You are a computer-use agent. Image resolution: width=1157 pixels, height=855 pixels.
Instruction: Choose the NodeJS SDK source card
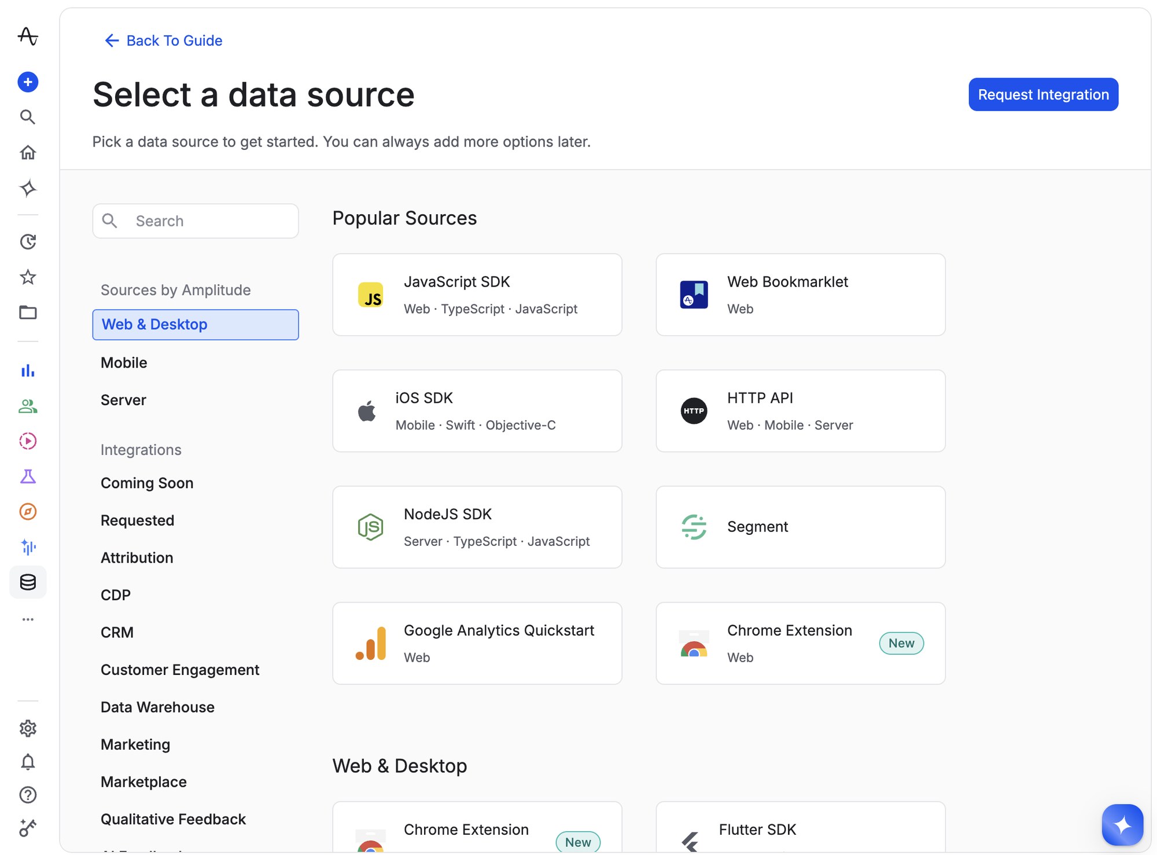[x=477, y=527]
